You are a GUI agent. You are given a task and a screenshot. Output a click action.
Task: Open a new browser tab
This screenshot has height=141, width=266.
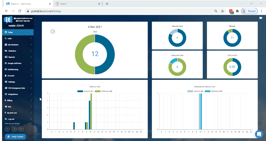[107, 4]
